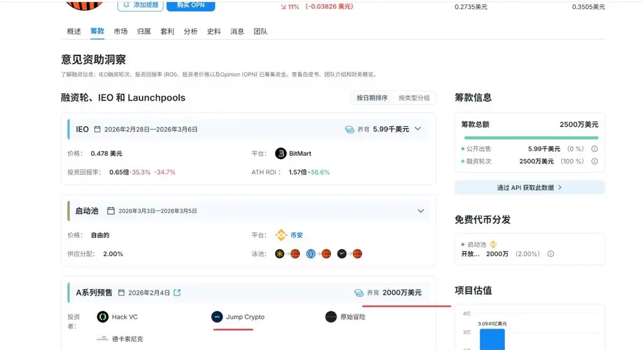Open the 概述 tab
This screenshot has height=350, width=643.
74,31
